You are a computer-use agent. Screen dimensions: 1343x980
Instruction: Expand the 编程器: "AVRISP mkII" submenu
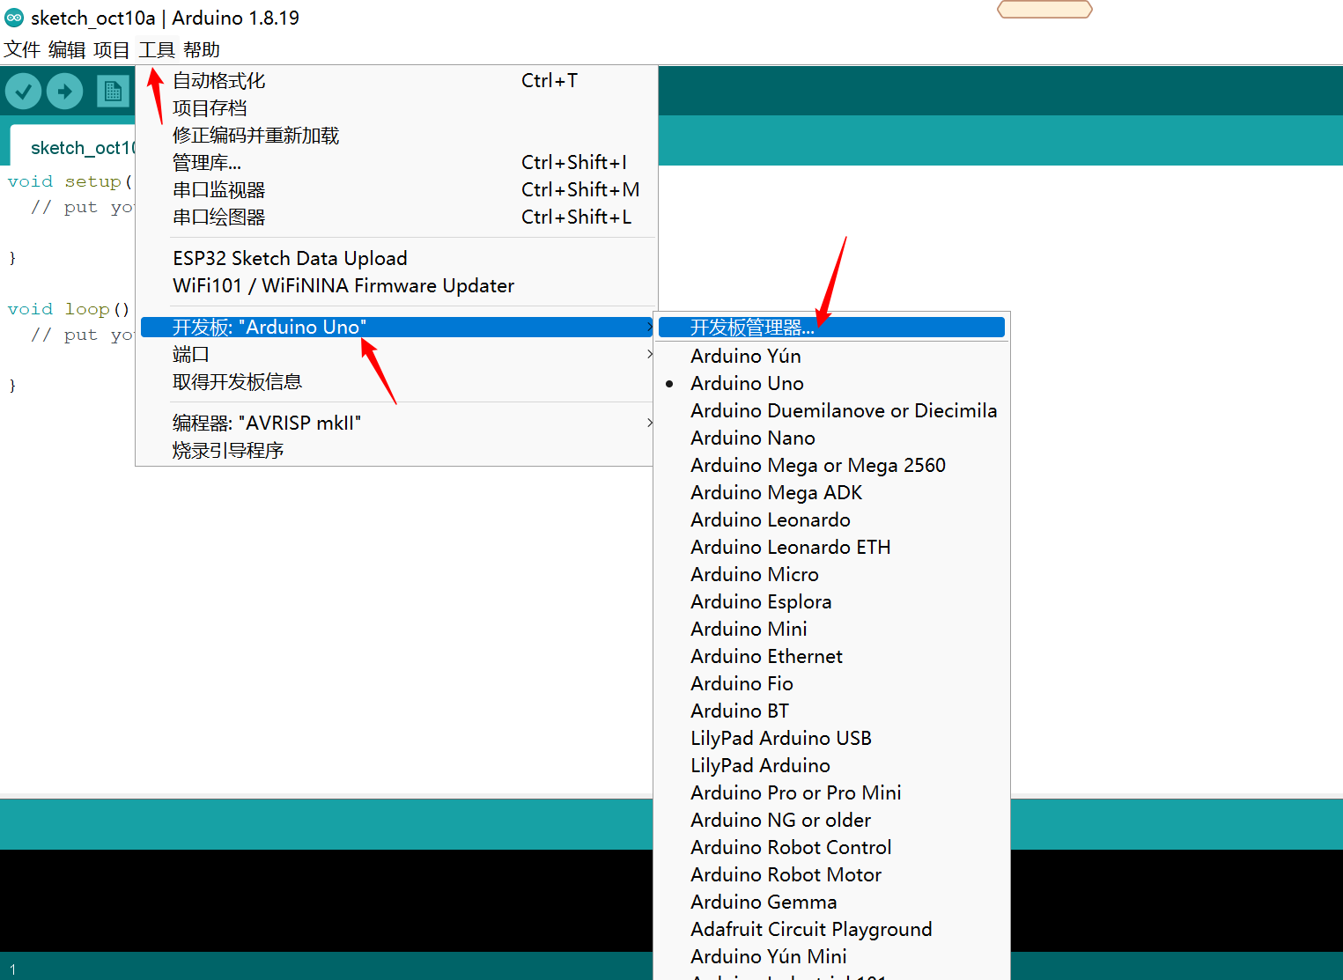click(396, 423)
